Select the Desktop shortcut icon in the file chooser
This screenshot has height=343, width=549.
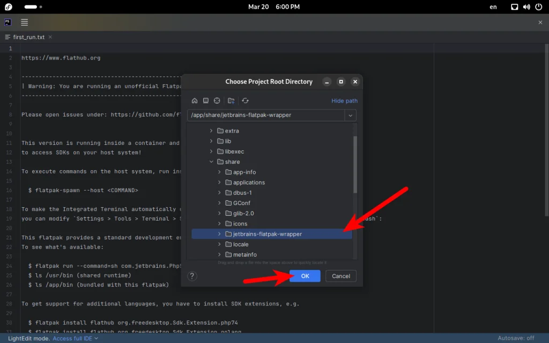pos(206,100)
